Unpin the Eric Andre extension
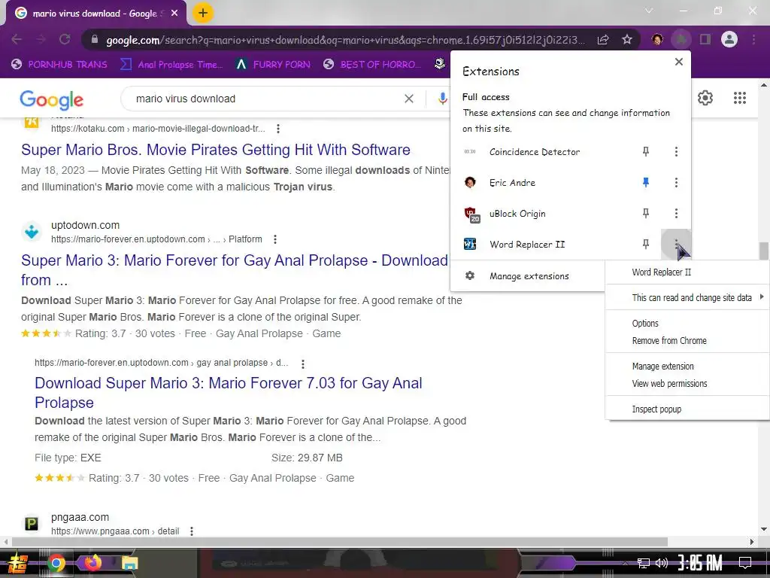The image size is (770, 578). [x=646, y=183]
